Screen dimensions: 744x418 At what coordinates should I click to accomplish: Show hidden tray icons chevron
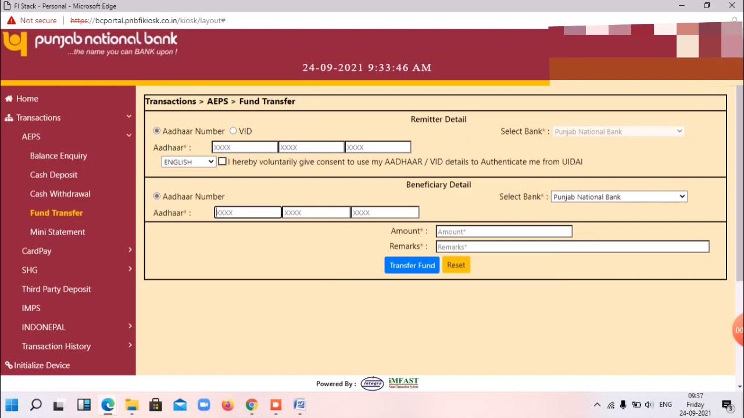coord(597,405)
